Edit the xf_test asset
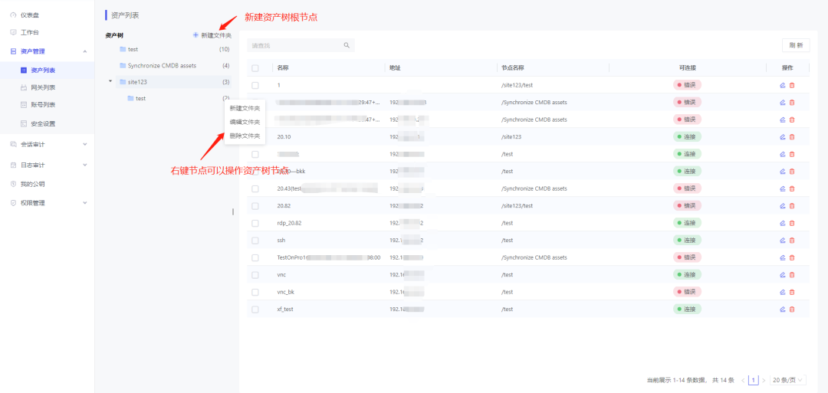The height and width of the screenshot is (393, 828). (x=783, y=309)
